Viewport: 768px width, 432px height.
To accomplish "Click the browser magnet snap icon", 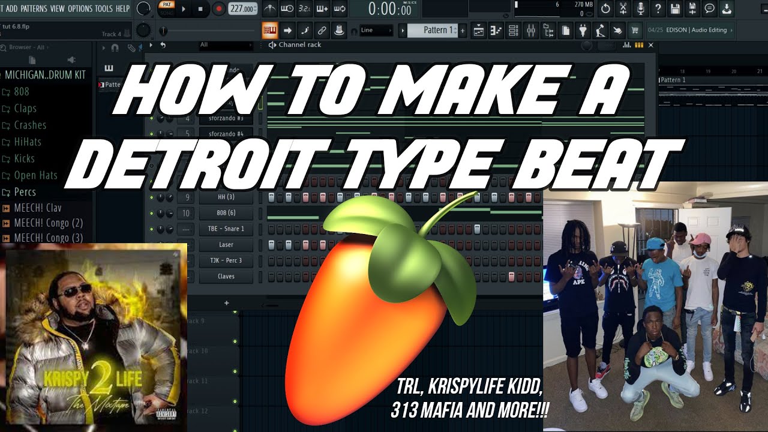I will [x=115, y=47].
